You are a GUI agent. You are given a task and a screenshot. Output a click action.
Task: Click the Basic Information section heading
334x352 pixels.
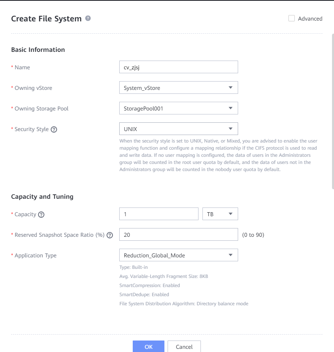[38, 50]
